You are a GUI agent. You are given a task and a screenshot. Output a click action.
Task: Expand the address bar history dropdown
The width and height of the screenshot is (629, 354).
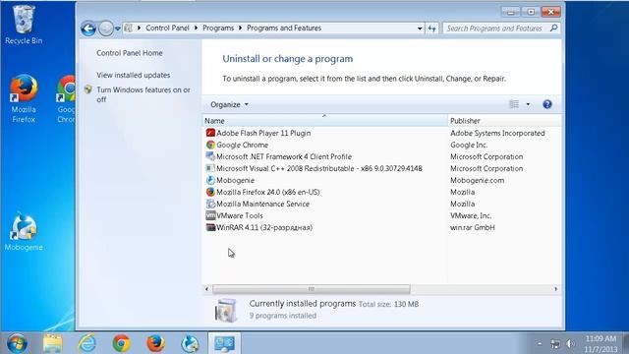[x=420, y=29]
